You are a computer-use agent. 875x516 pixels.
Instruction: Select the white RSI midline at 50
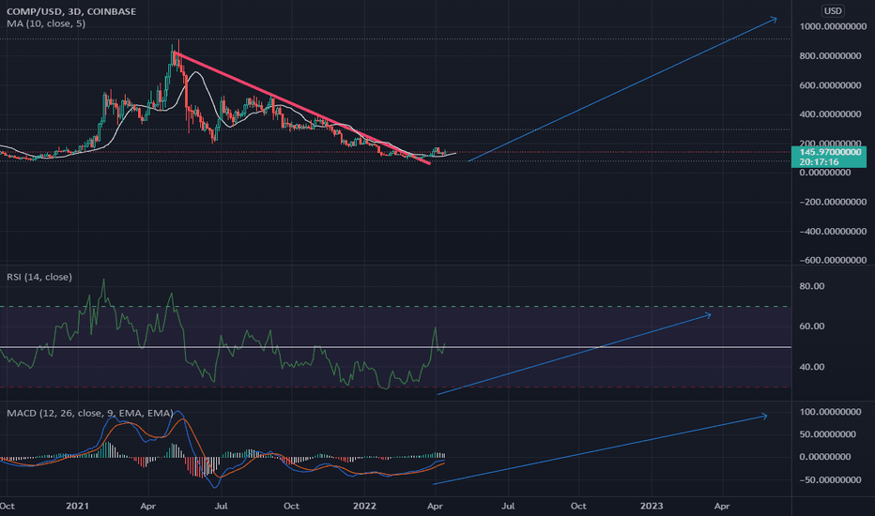coord(395,347)
